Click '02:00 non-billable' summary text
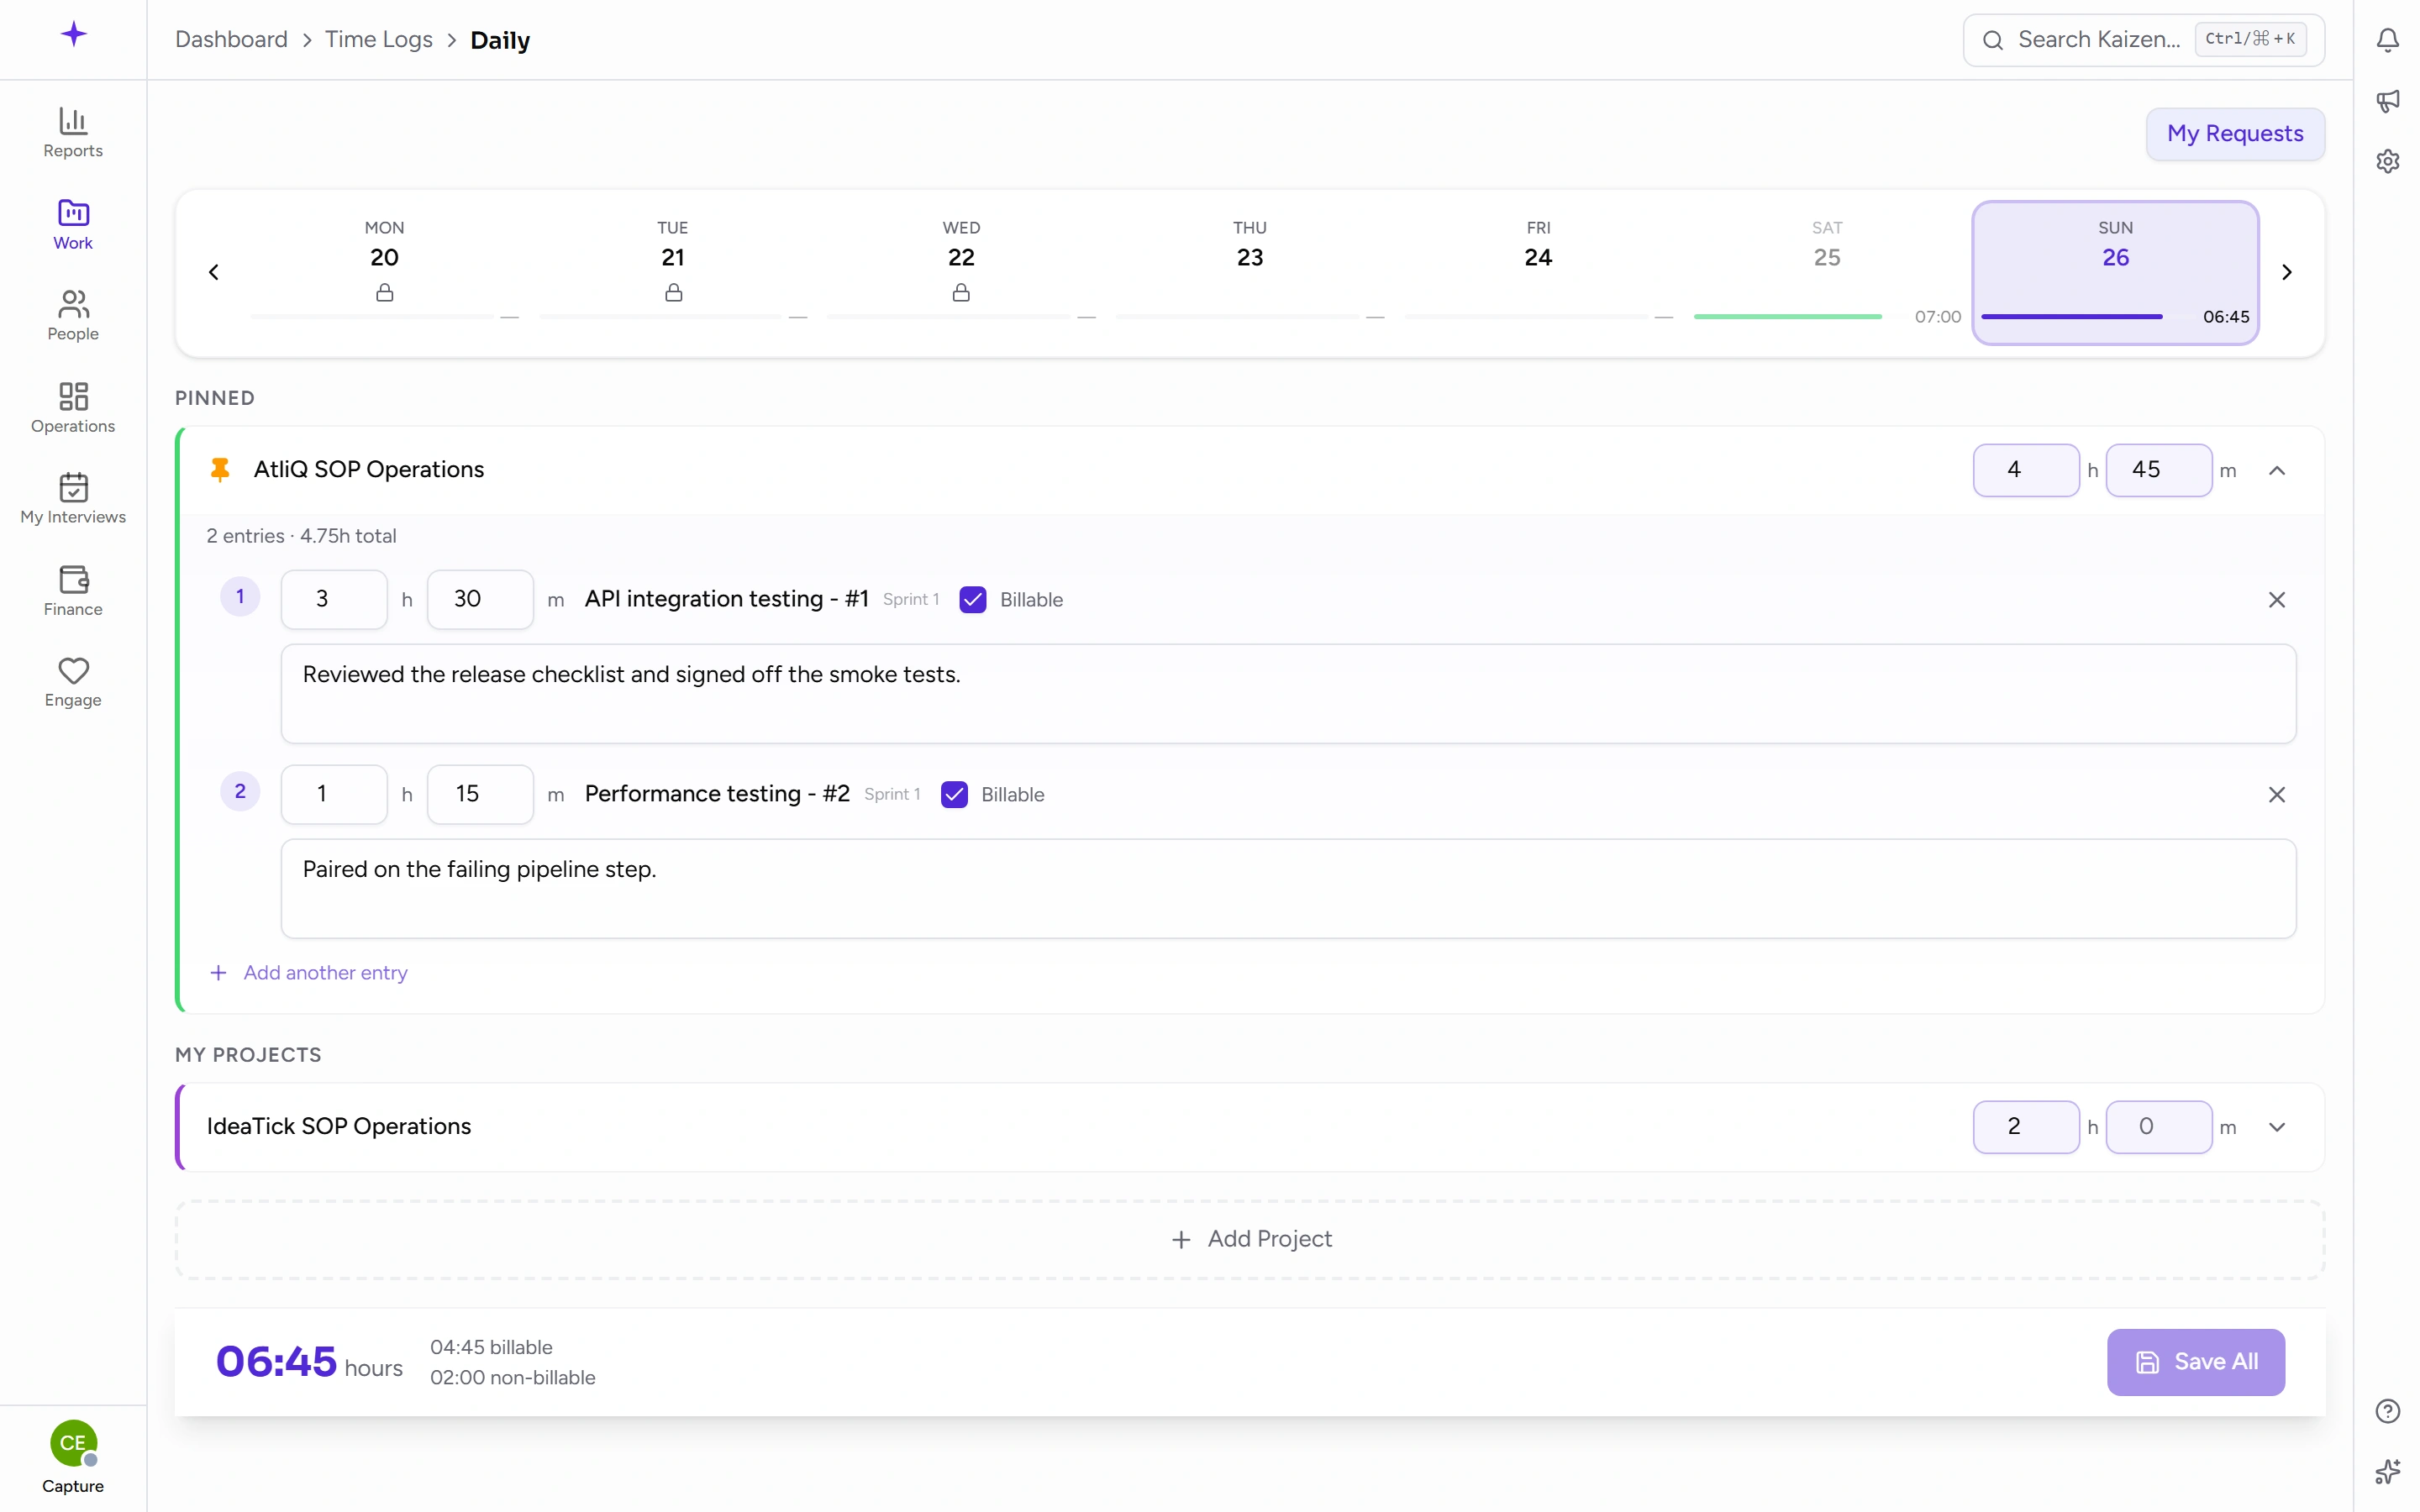 (x=512, y=1378)
